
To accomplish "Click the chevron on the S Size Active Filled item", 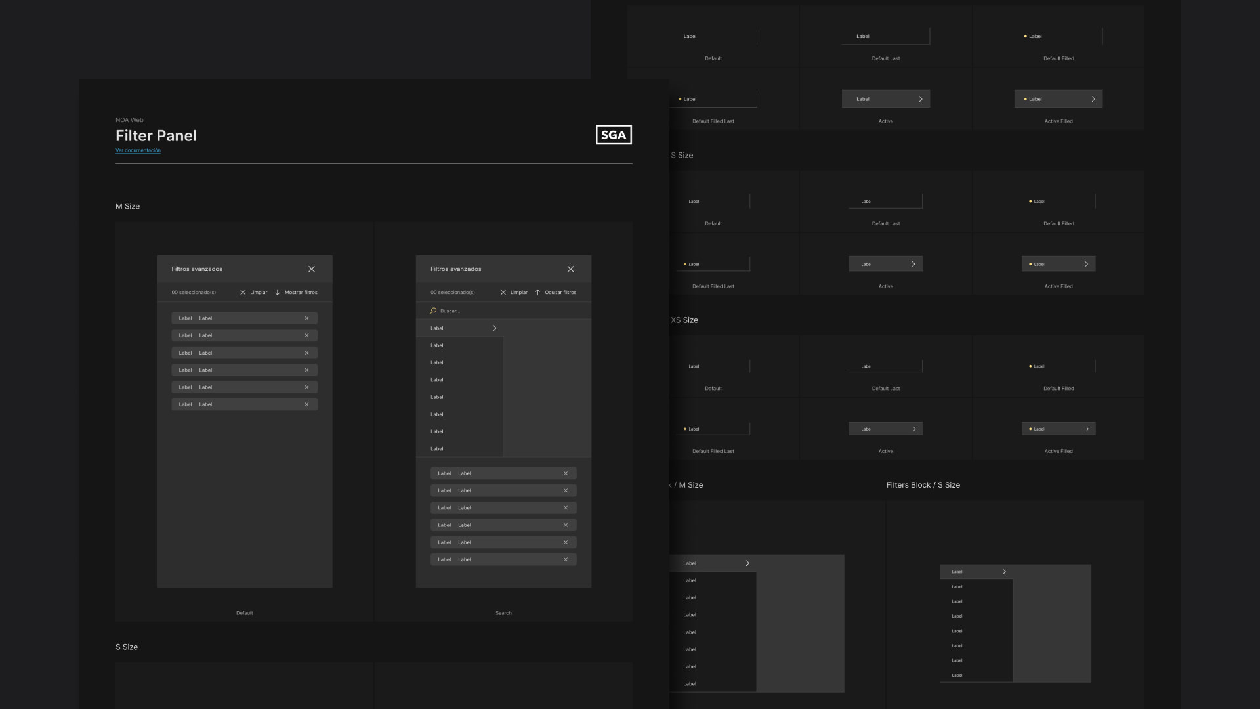I will pos(1086,264).
